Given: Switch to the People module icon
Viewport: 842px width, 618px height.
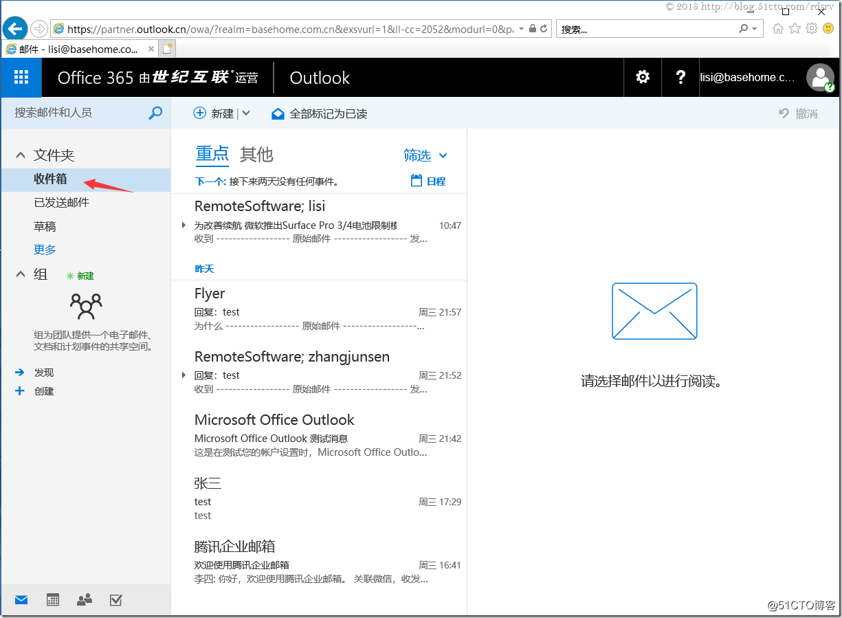Looking at the screenshot, I should coord(85,600).
